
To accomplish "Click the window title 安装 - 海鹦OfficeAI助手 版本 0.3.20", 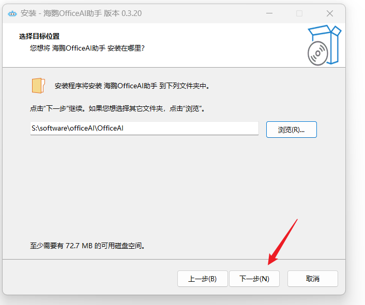I will pos(81,13).
